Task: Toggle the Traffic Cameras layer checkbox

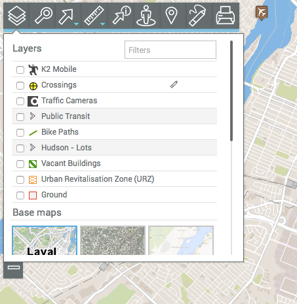Action: coord(20,101)
